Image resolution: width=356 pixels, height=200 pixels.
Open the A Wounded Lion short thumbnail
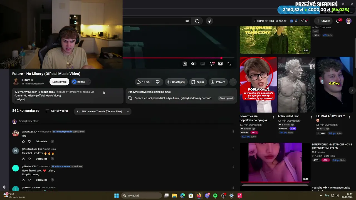296,85
